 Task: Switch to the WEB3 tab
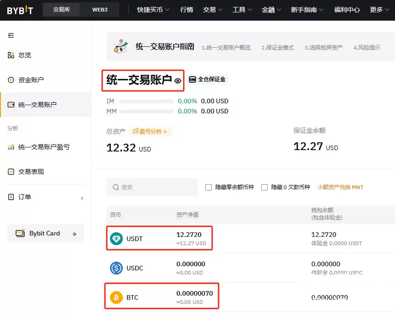[x=100, y=10]
